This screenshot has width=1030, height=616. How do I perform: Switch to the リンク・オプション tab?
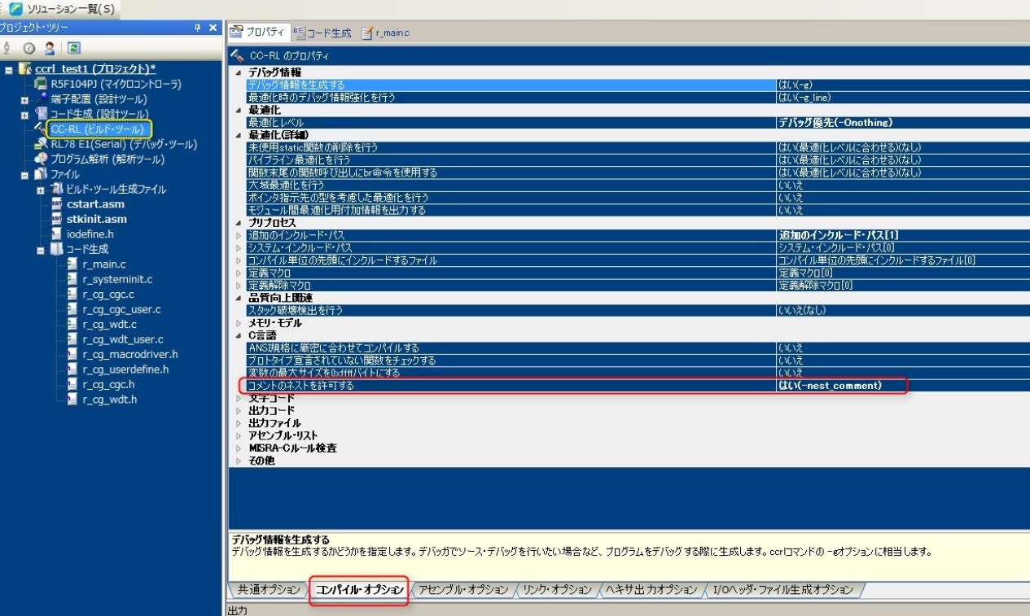(x=557, y=589)
